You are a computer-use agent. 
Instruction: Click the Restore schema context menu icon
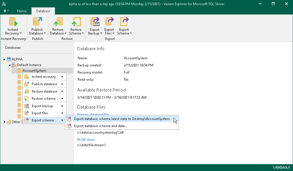tap(27, 99)
